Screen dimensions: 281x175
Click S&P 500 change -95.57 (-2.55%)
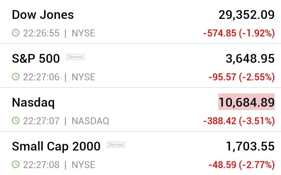(241, 77)
